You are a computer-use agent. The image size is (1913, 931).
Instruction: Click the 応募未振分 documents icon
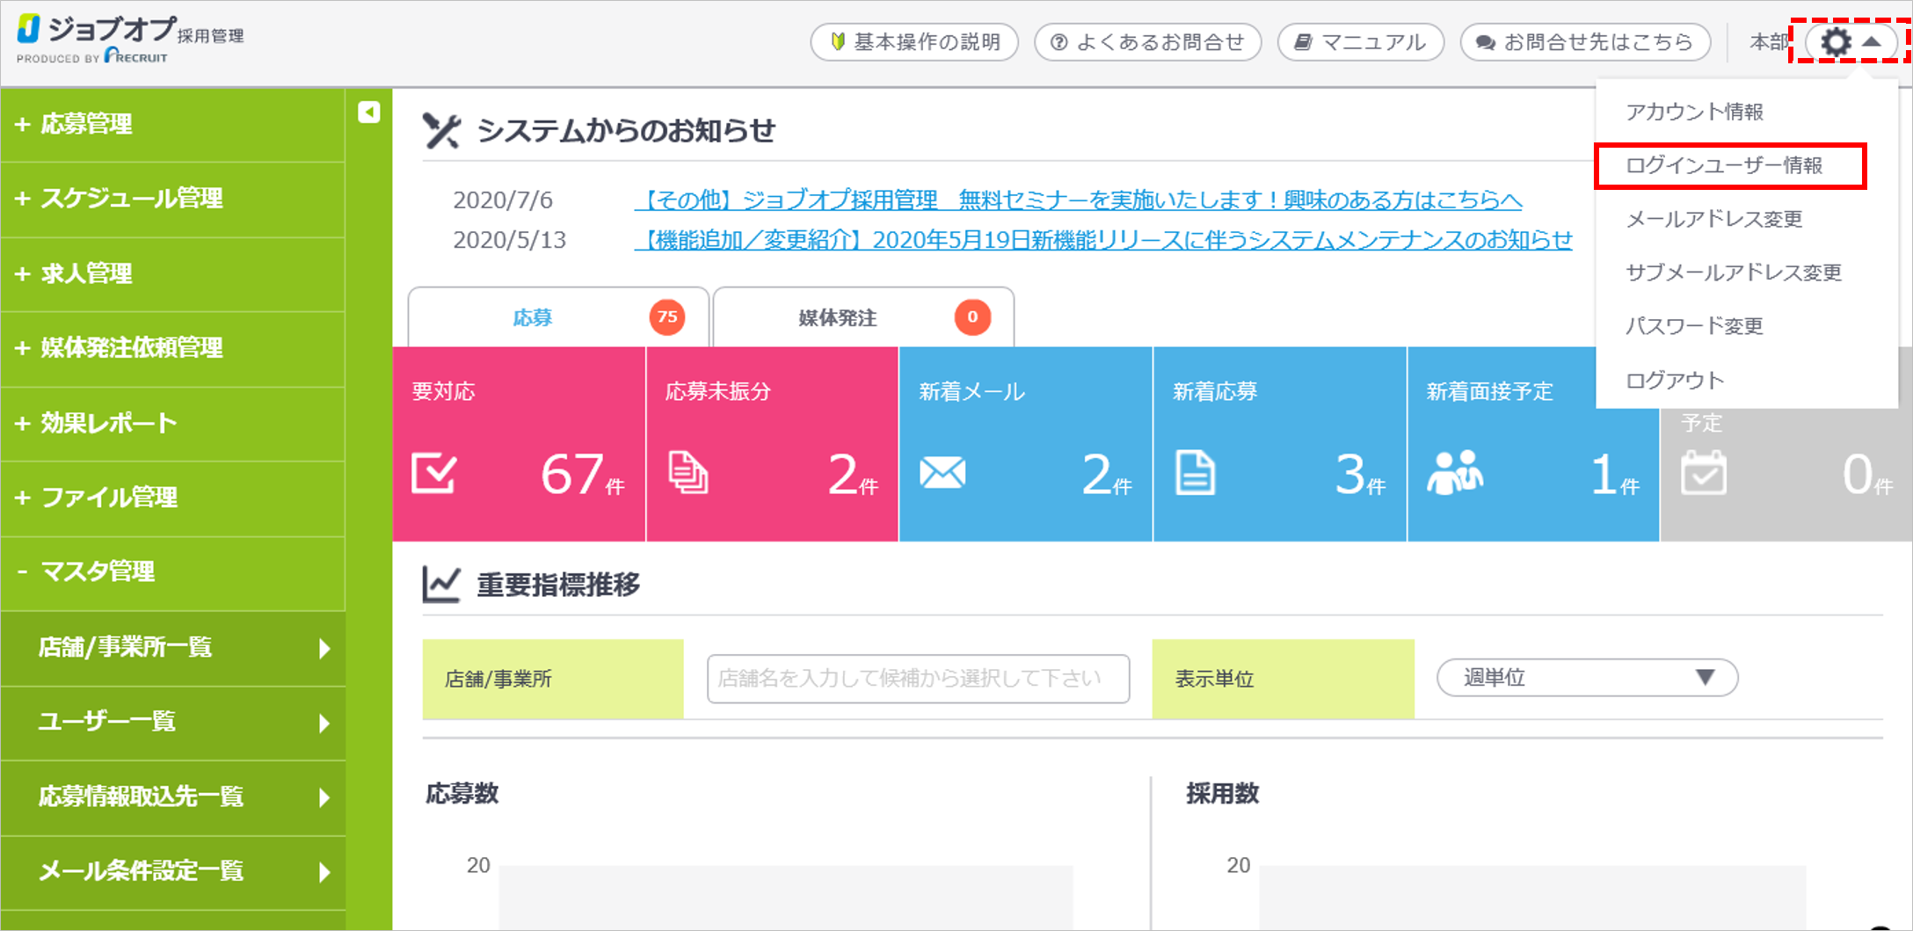(687, 474)
